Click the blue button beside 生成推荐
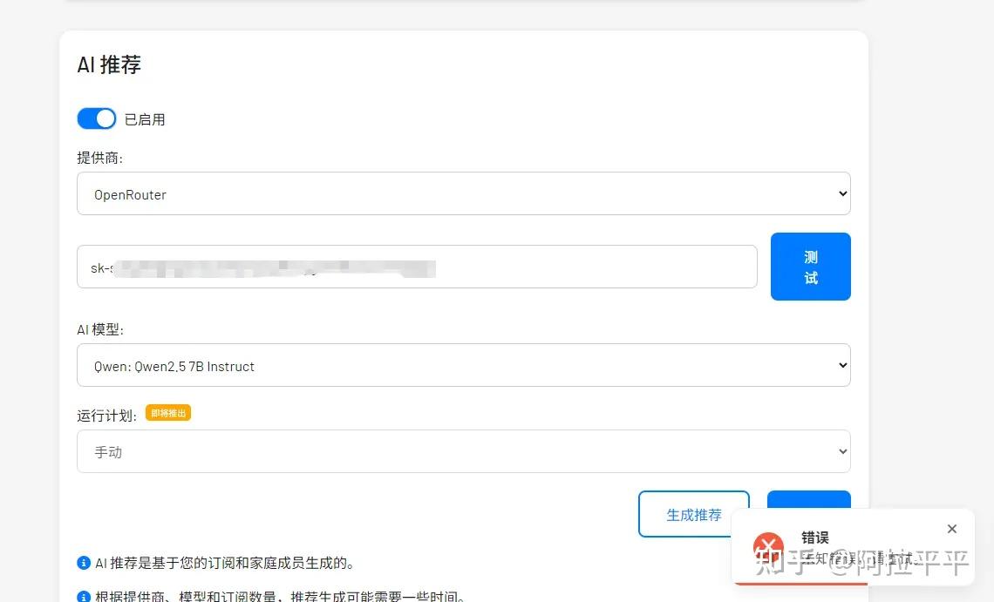 coord(808,501)
